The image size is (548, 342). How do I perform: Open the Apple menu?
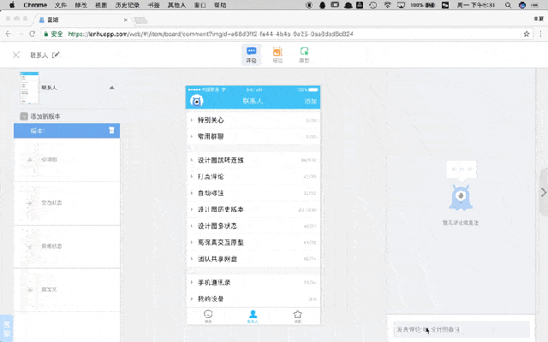pos(12,5)
